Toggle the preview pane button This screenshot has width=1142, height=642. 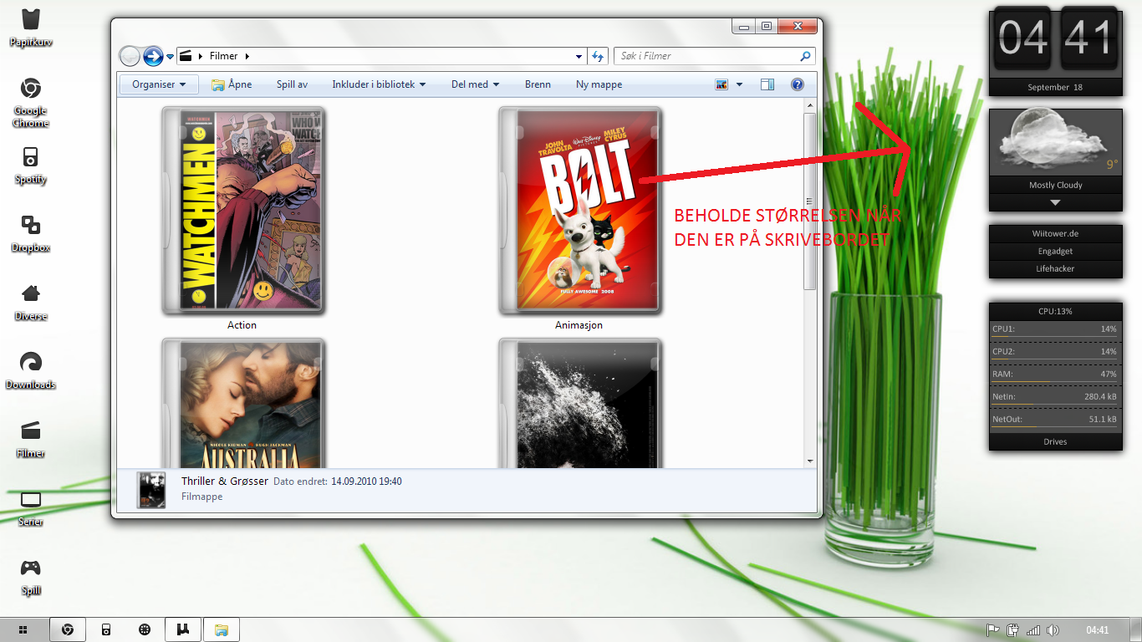(767, 84)
